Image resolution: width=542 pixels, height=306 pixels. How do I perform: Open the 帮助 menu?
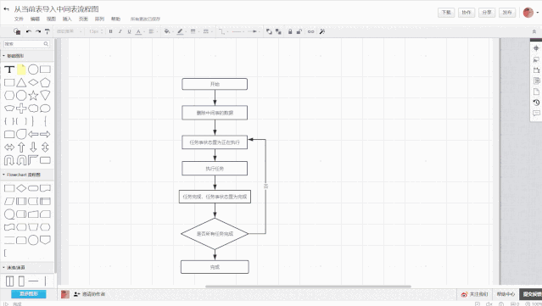click(x=115, y=19)
